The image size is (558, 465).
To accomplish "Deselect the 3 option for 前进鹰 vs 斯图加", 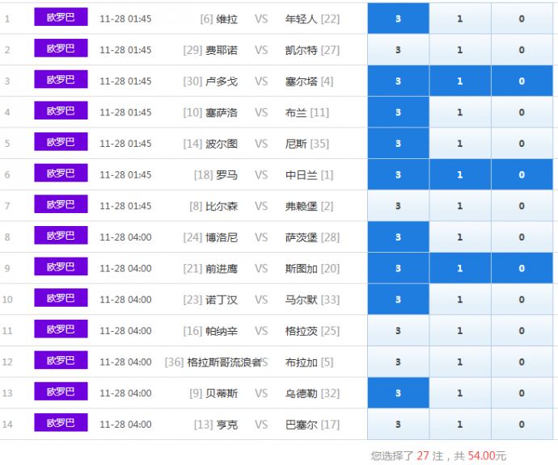I will click(398, 268).
